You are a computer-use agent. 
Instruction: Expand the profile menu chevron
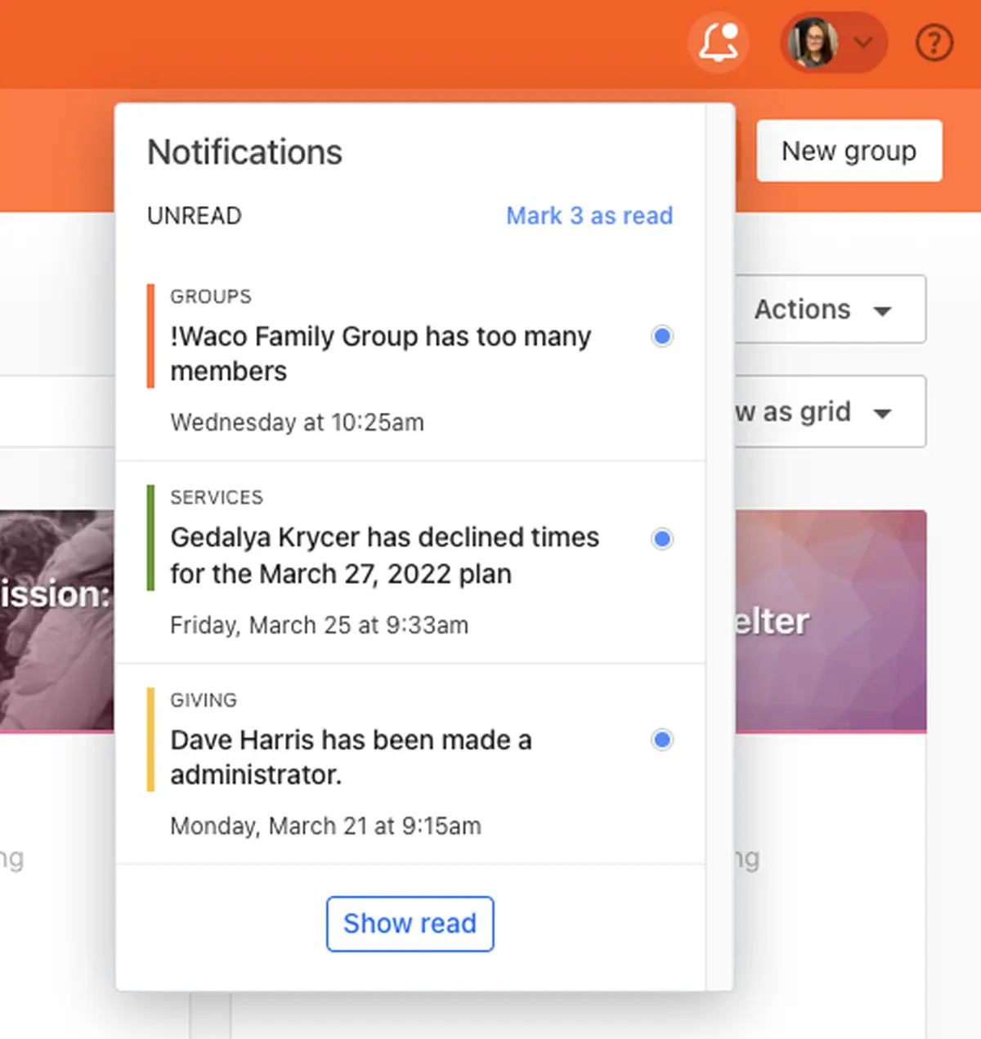click(x=863, y=42)
